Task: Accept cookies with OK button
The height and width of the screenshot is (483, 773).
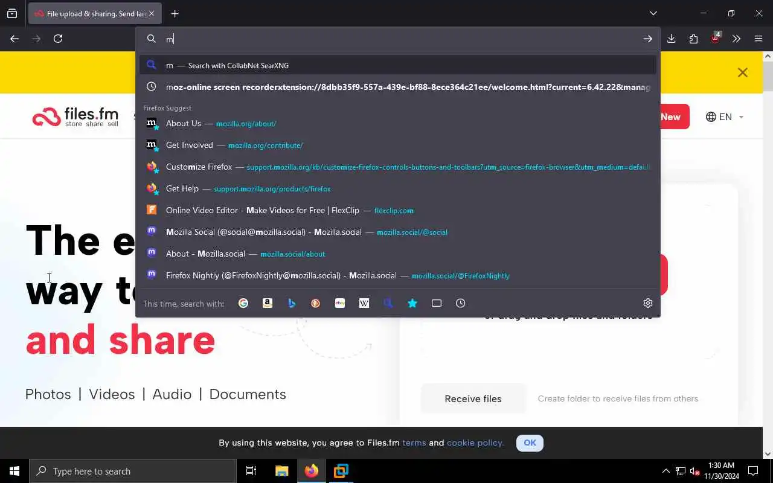Action: (x=530, y=443)
